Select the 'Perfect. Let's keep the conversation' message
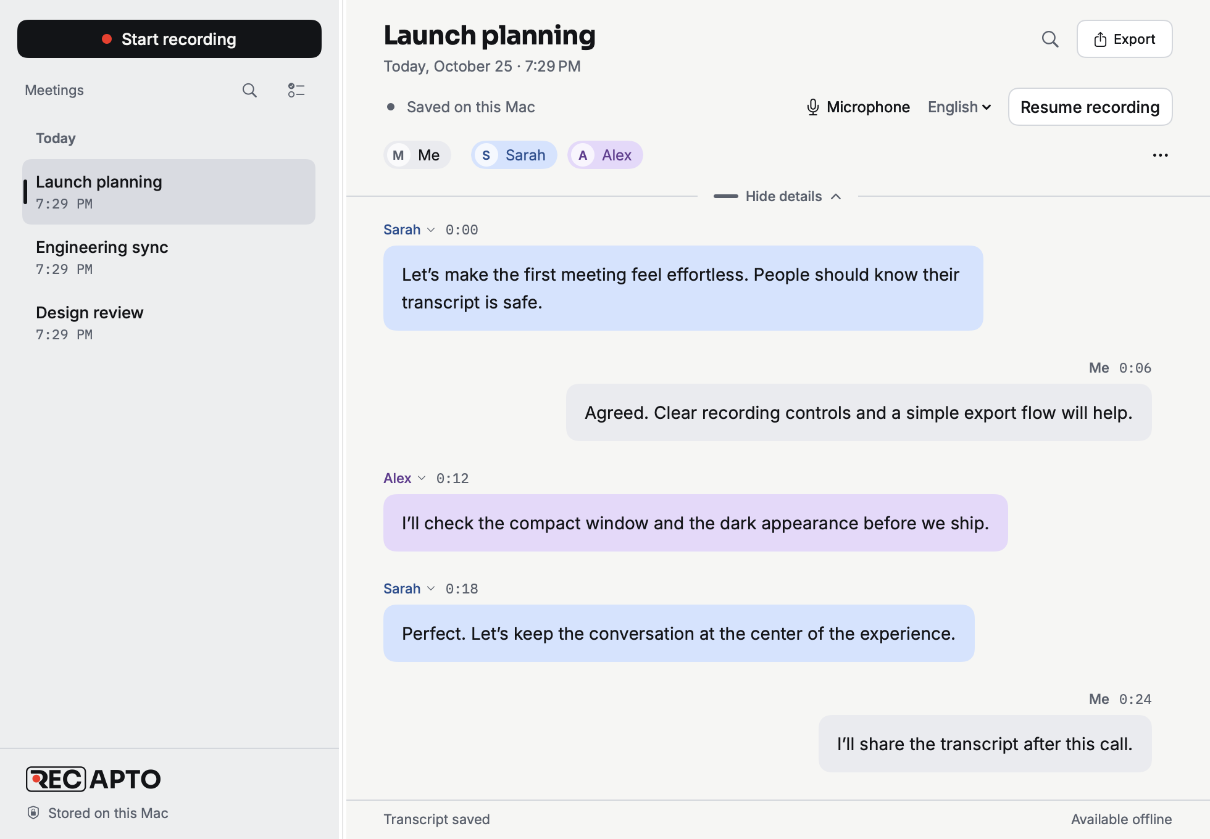Screen dimensions: 1210x839 [678, 633]
